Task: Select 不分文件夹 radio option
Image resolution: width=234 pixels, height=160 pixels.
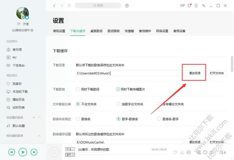Action: 78,104
